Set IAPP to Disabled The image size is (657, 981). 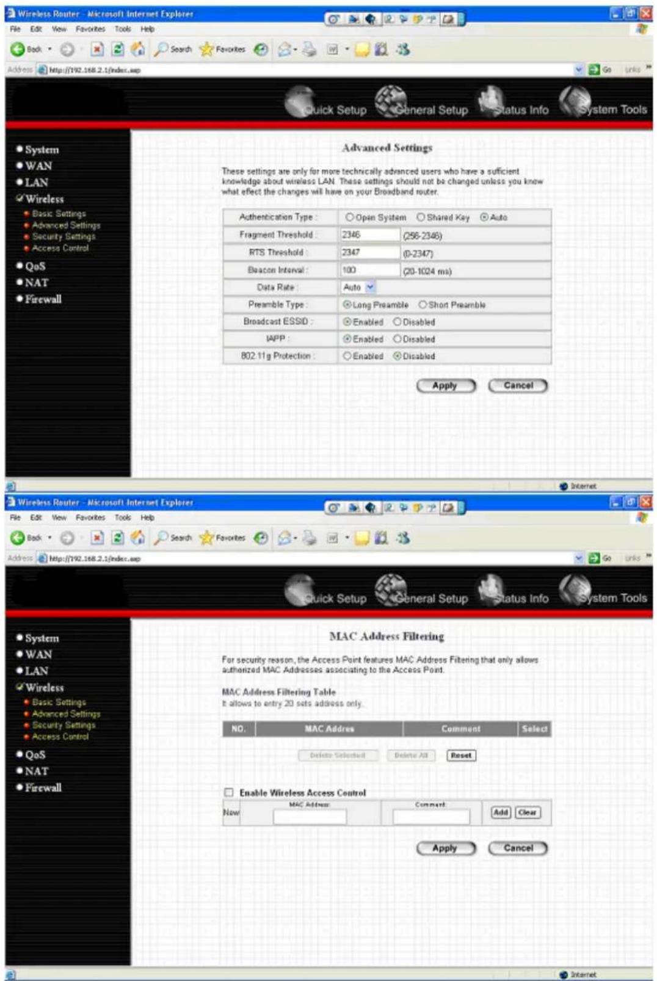[x=397, y=339]
